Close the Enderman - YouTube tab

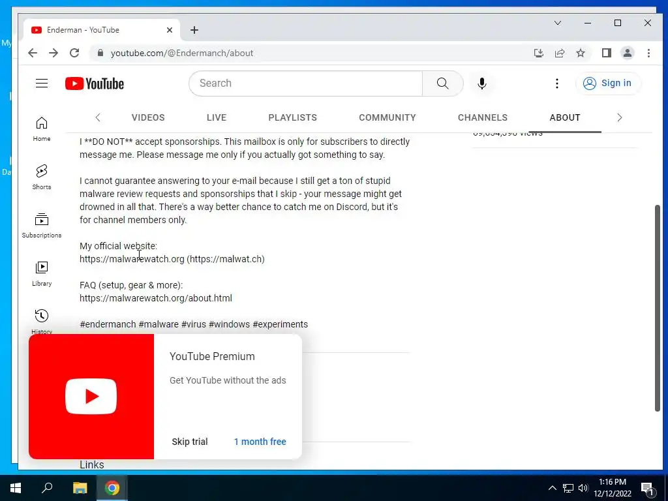pos(170,30)
